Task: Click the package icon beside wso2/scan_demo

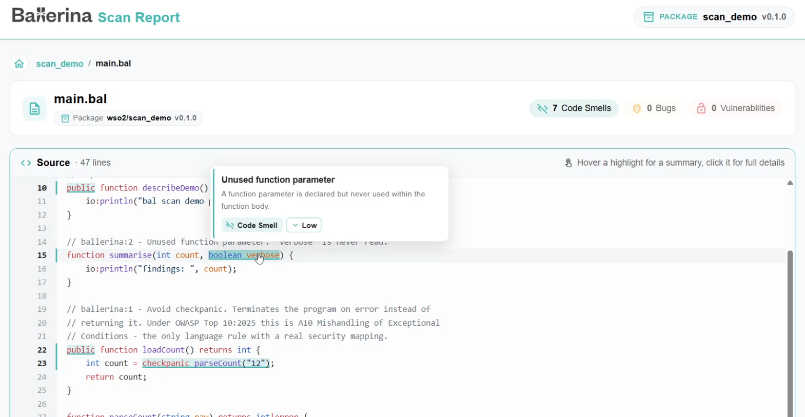Action: tap(65, 118)
